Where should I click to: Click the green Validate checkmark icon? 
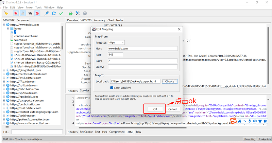coord(61,13)
